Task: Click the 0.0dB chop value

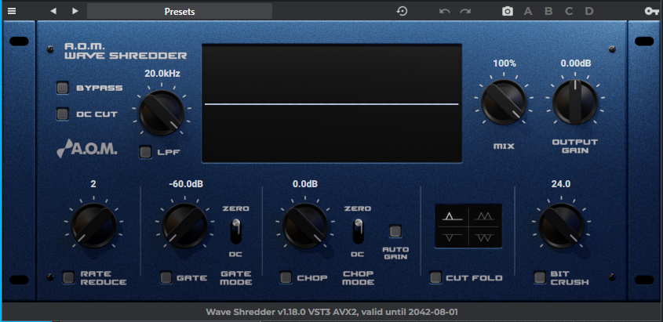Action: point(305,184)
